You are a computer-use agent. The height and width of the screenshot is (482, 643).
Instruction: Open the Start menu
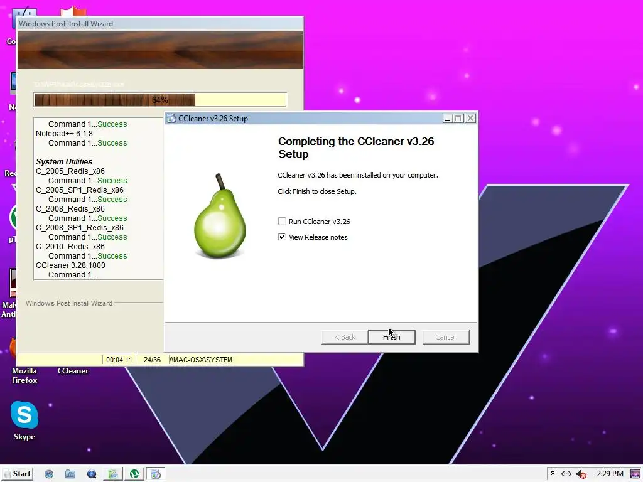point(18,474)
